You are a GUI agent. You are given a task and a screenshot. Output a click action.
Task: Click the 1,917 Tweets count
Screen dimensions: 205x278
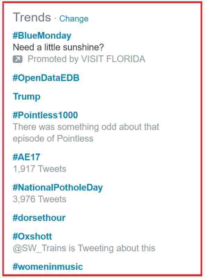point(40,169)
